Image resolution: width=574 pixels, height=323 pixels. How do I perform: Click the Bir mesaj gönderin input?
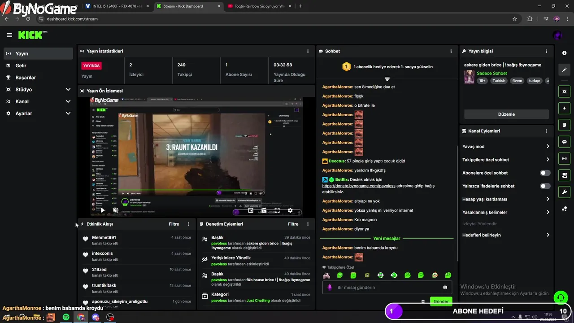[x=387, y=288]
